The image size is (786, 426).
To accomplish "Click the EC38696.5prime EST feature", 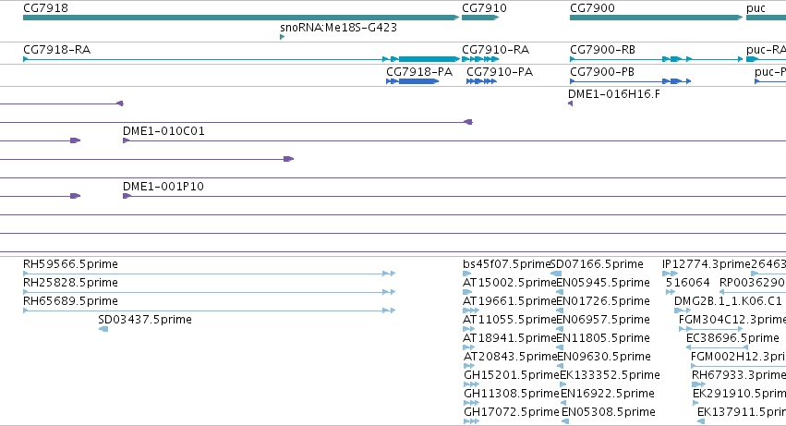I will [717, 347].
